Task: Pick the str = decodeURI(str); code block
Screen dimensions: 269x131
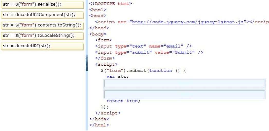Action: tap(42, 46)
